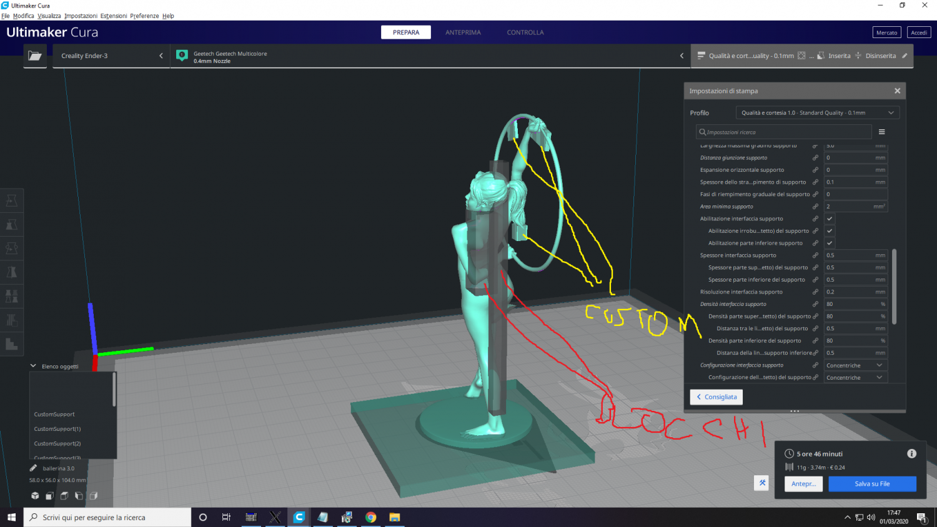Toggle Abilitazione interfaccia supporto checkbox
937x527 pixels.
830,219
